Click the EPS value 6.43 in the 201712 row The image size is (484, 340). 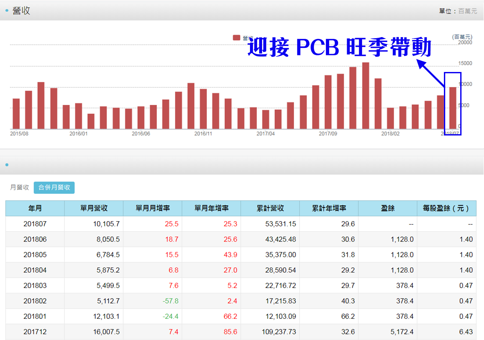(x=465, y=332)
